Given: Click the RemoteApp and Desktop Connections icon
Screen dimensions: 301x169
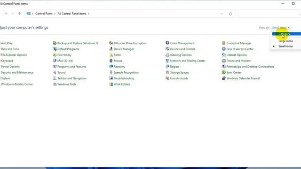Looking at the screenshot, I should (224, 67).
